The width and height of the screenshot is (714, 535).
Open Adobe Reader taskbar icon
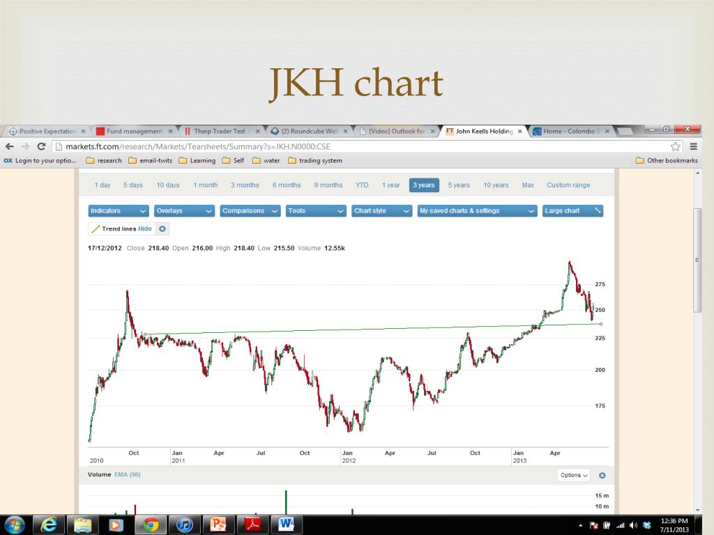[x=252, y=525]
